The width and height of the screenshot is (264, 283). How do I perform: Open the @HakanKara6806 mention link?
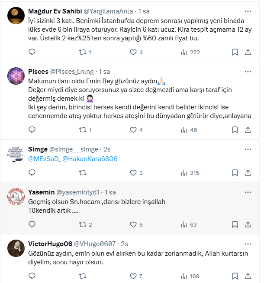(x=90, y=159)
